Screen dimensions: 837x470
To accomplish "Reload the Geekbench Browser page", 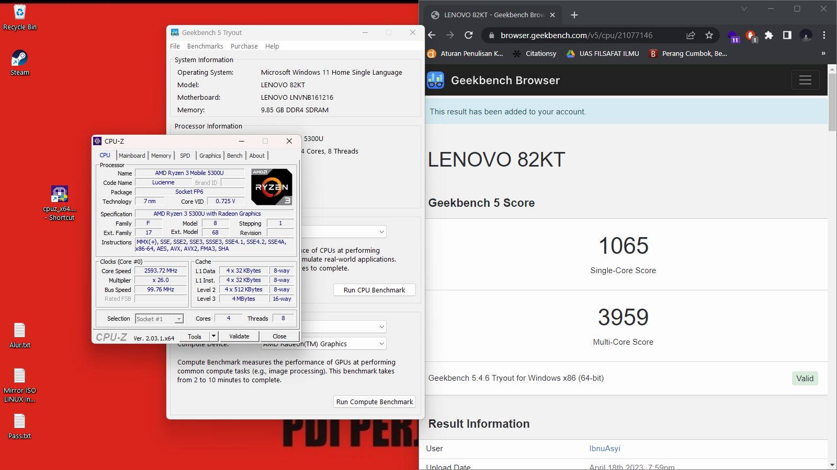I will (469, 35).
